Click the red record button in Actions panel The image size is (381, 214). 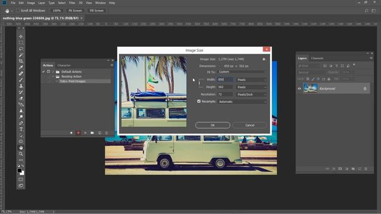[x=78, y=133]
